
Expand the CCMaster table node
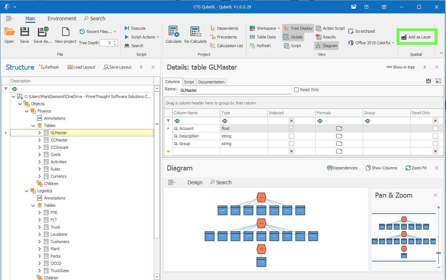pyautogui.click(x=40, y=140)
